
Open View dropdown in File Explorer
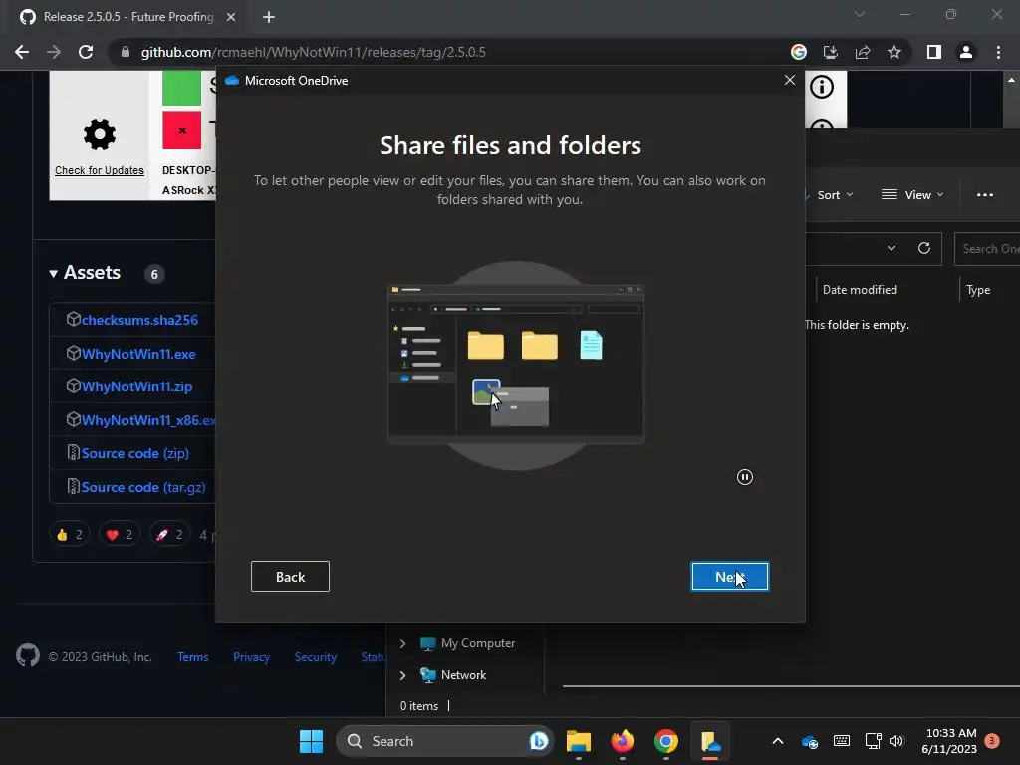(912, 195)
